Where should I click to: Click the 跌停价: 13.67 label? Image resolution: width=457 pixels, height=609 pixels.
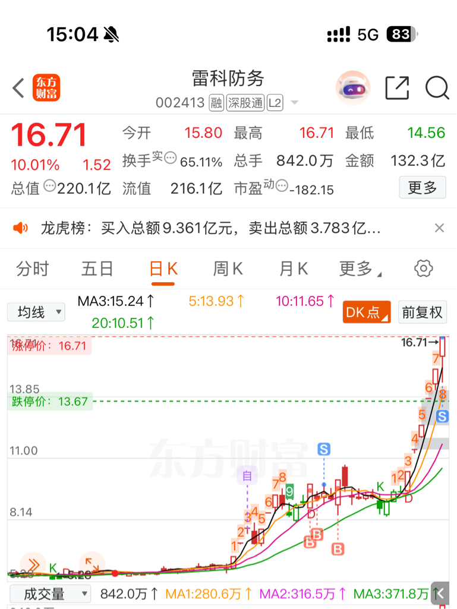click(50, 401)
